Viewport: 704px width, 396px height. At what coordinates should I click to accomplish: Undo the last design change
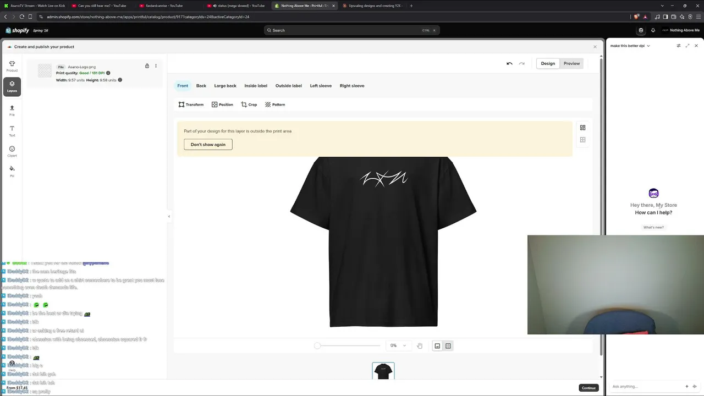pos(509,63)
